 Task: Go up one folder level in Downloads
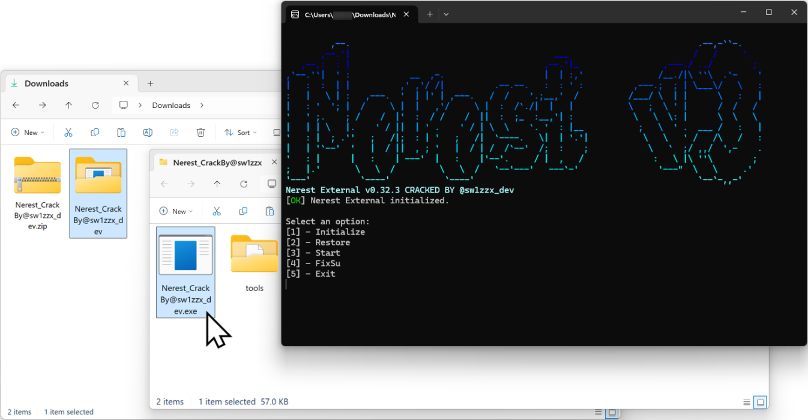coord(68,105)
